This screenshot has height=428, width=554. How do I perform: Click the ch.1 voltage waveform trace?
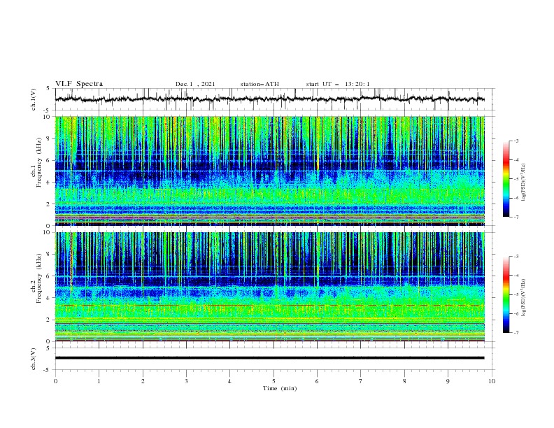(269, 99)
